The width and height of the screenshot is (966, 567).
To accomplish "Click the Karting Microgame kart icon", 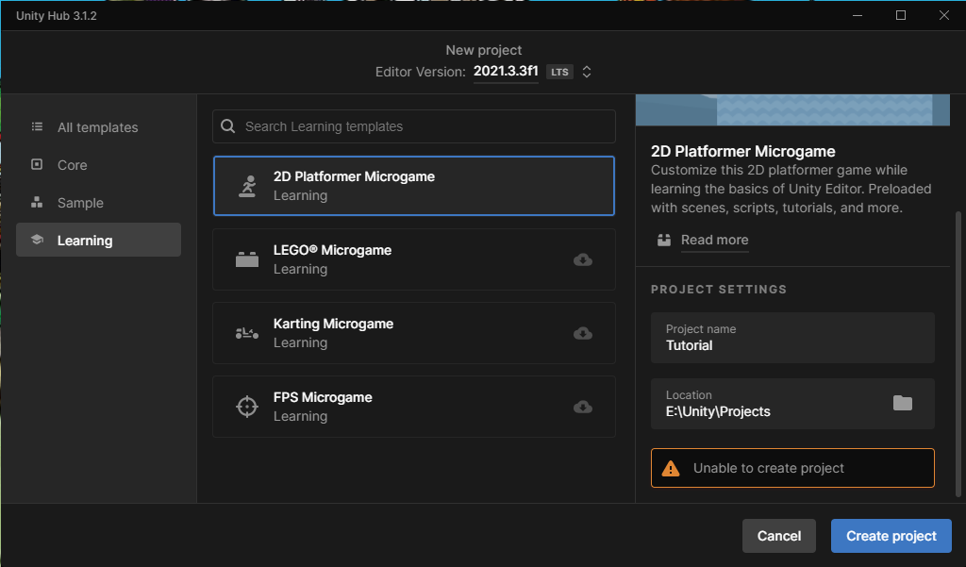I will tap(246, 333).
